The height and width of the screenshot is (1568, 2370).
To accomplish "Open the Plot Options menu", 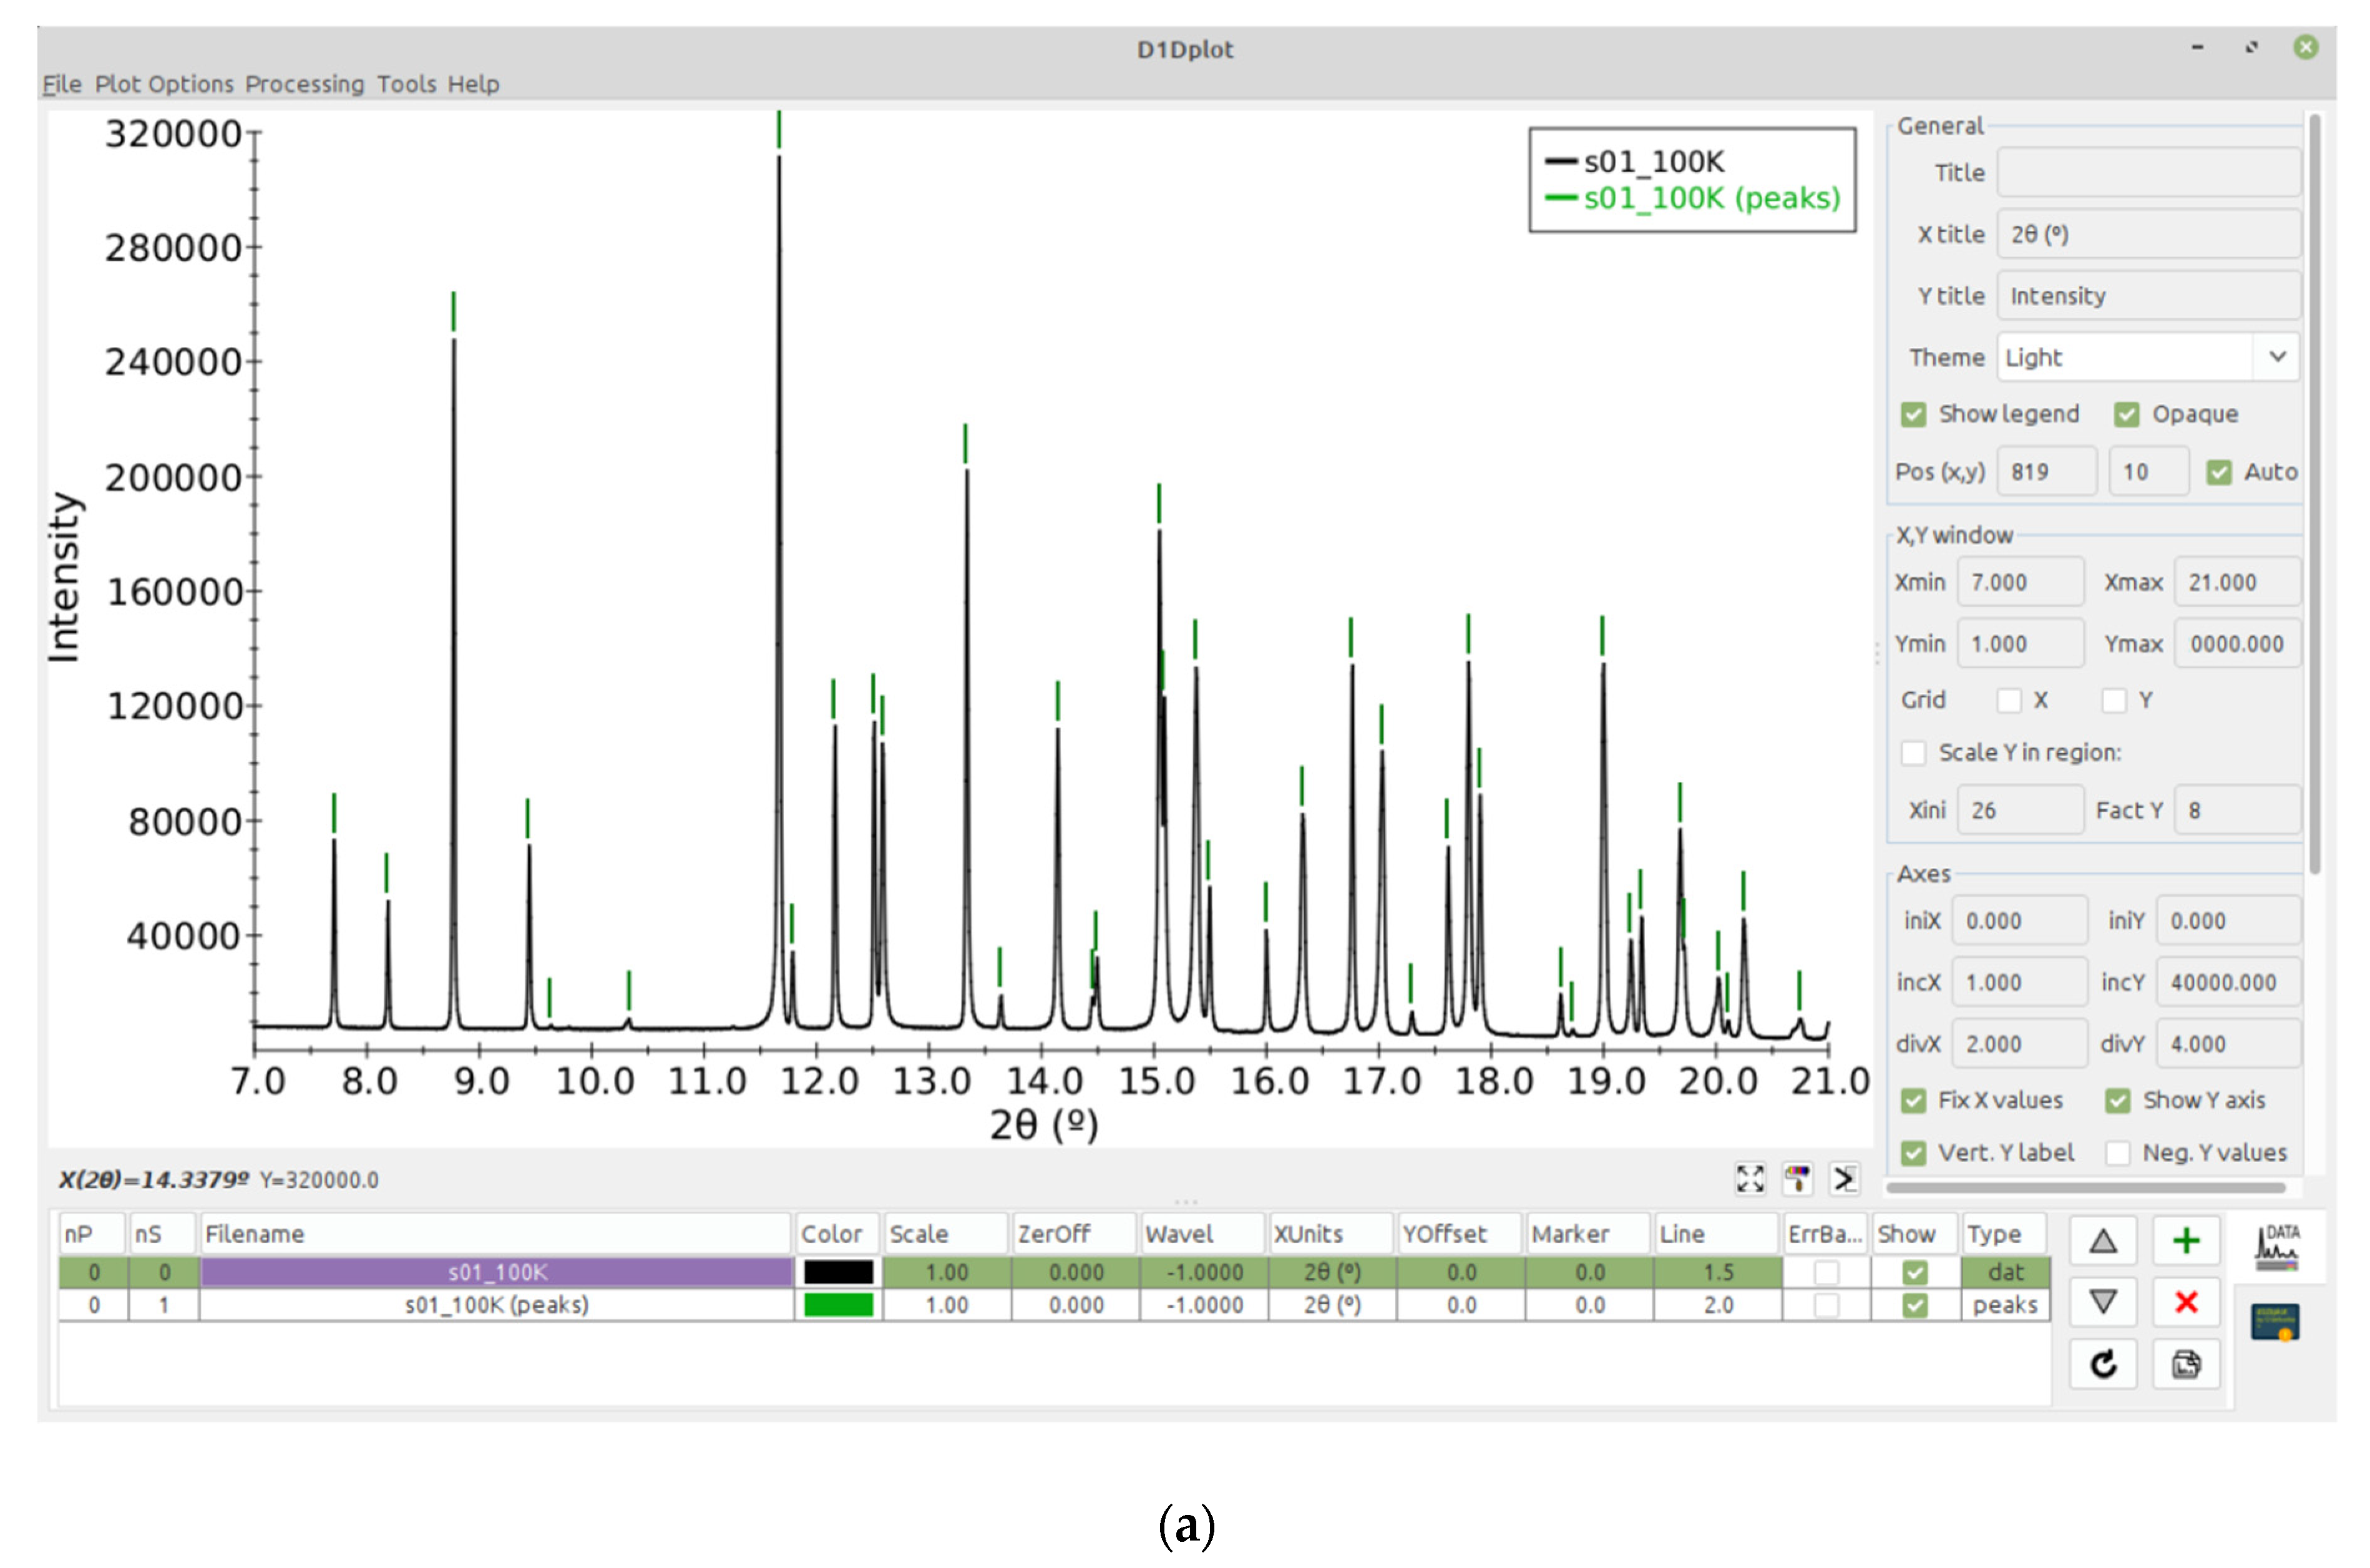I will click(164, 84).
